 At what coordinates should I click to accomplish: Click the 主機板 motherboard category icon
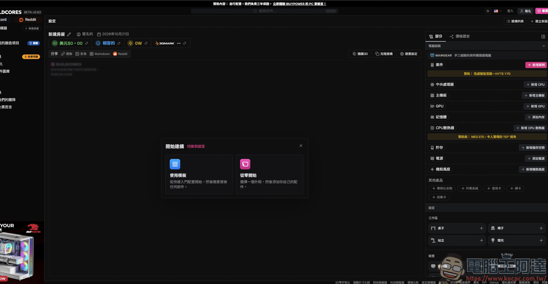(432, 95)
